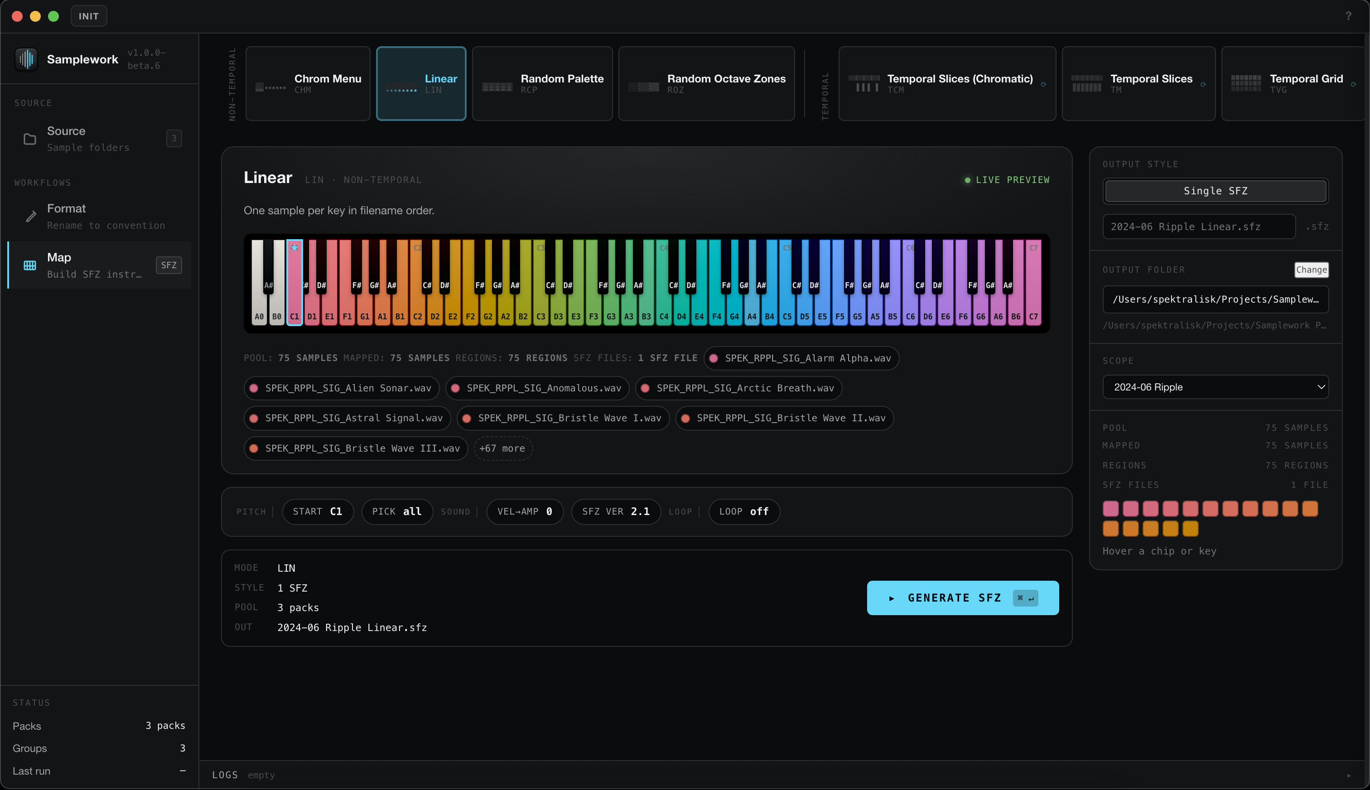The width and height of the screenshot is (1370, 790).
Task: Click the INIT button in title bar
Action: pos(88,16)
